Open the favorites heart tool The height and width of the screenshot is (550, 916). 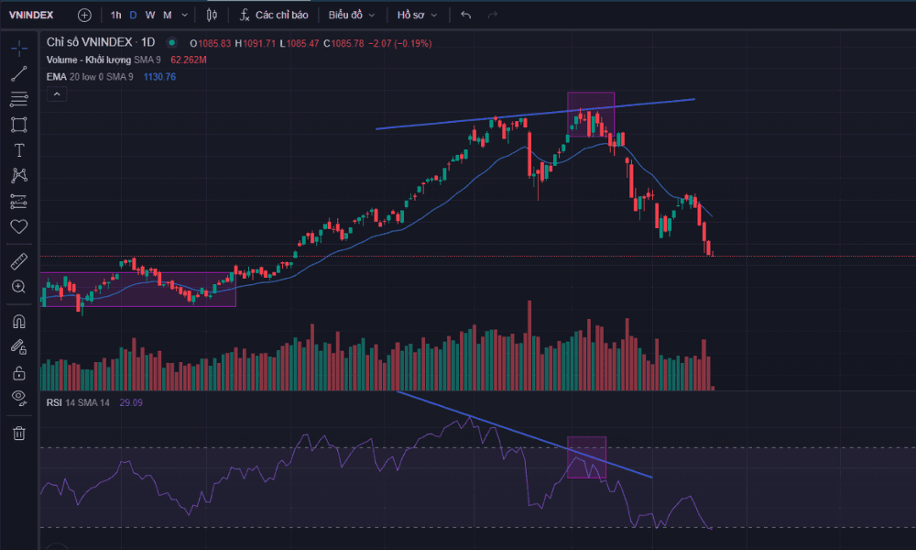click(18, 226)
